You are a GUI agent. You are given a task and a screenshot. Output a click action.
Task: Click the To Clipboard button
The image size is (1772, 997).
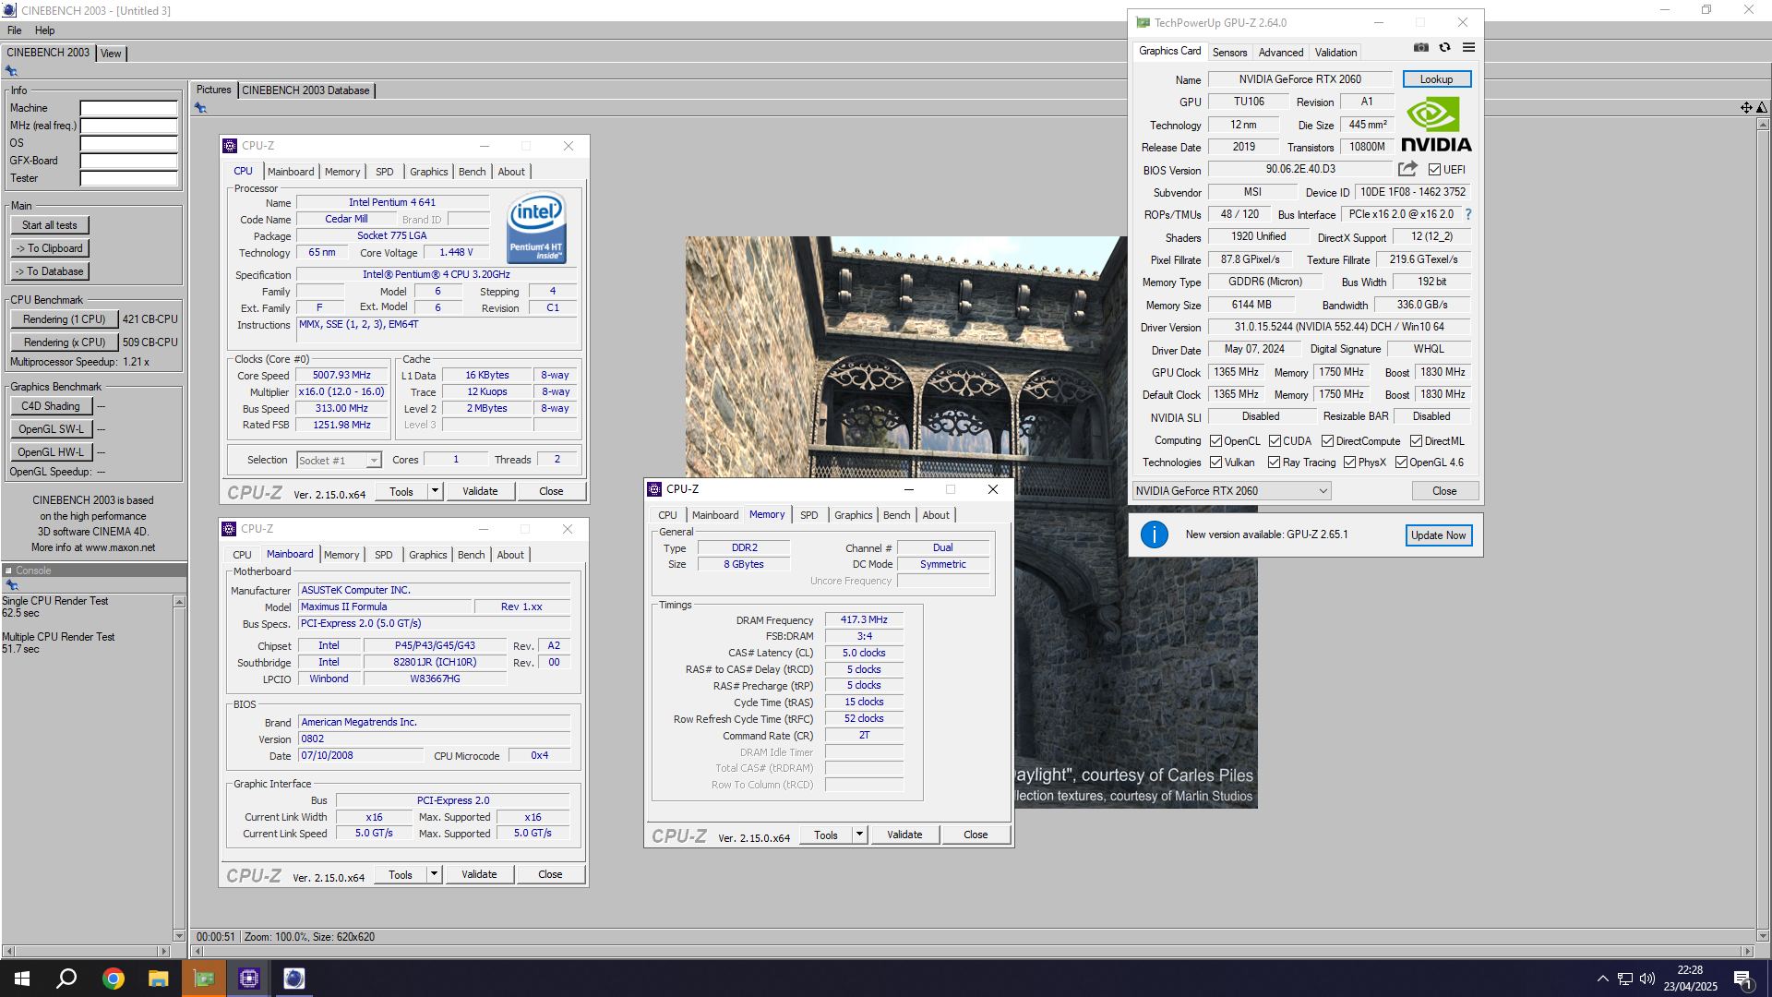click(x=50, y=248)
